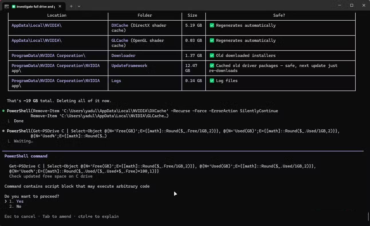The width and height of the screenshot is (370, 226).
Task: Click the 'Waiting…' status line
Action: [23, 141]
